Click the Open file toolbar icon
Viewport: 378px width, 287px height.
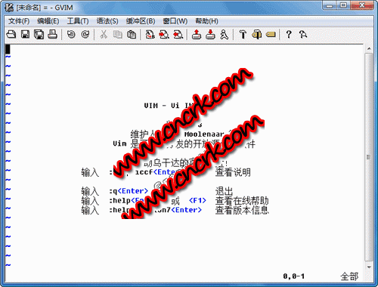(11, 34)
